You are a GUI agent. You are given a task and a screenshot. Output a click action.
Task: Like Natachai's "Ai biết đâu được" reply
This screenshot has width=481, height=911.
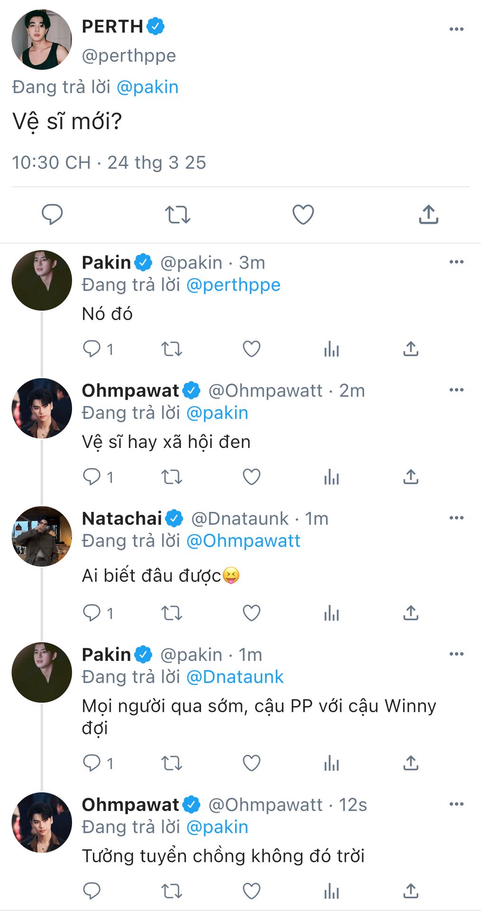coord(251,613)
